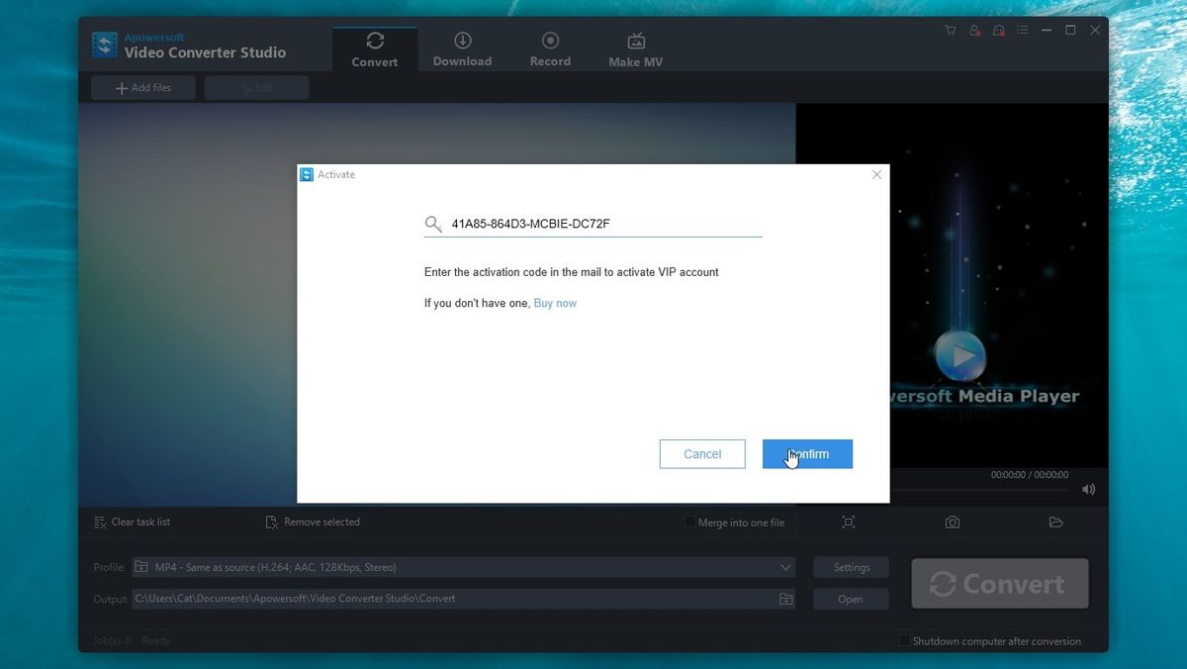The height and width of the screenshot is (669, 1187).
Task: Switch to the Download tab
Action: click(x=462, y=49)
